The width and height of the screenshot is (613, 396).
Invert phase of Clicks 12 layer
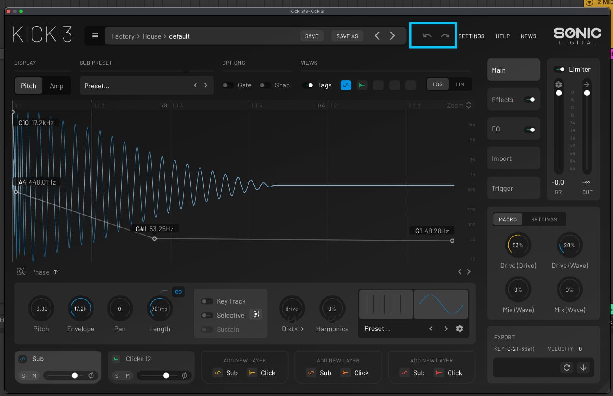click(x=184, y=375)
